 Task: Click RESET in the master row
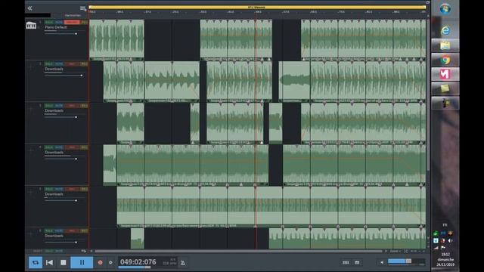(37, 251)
